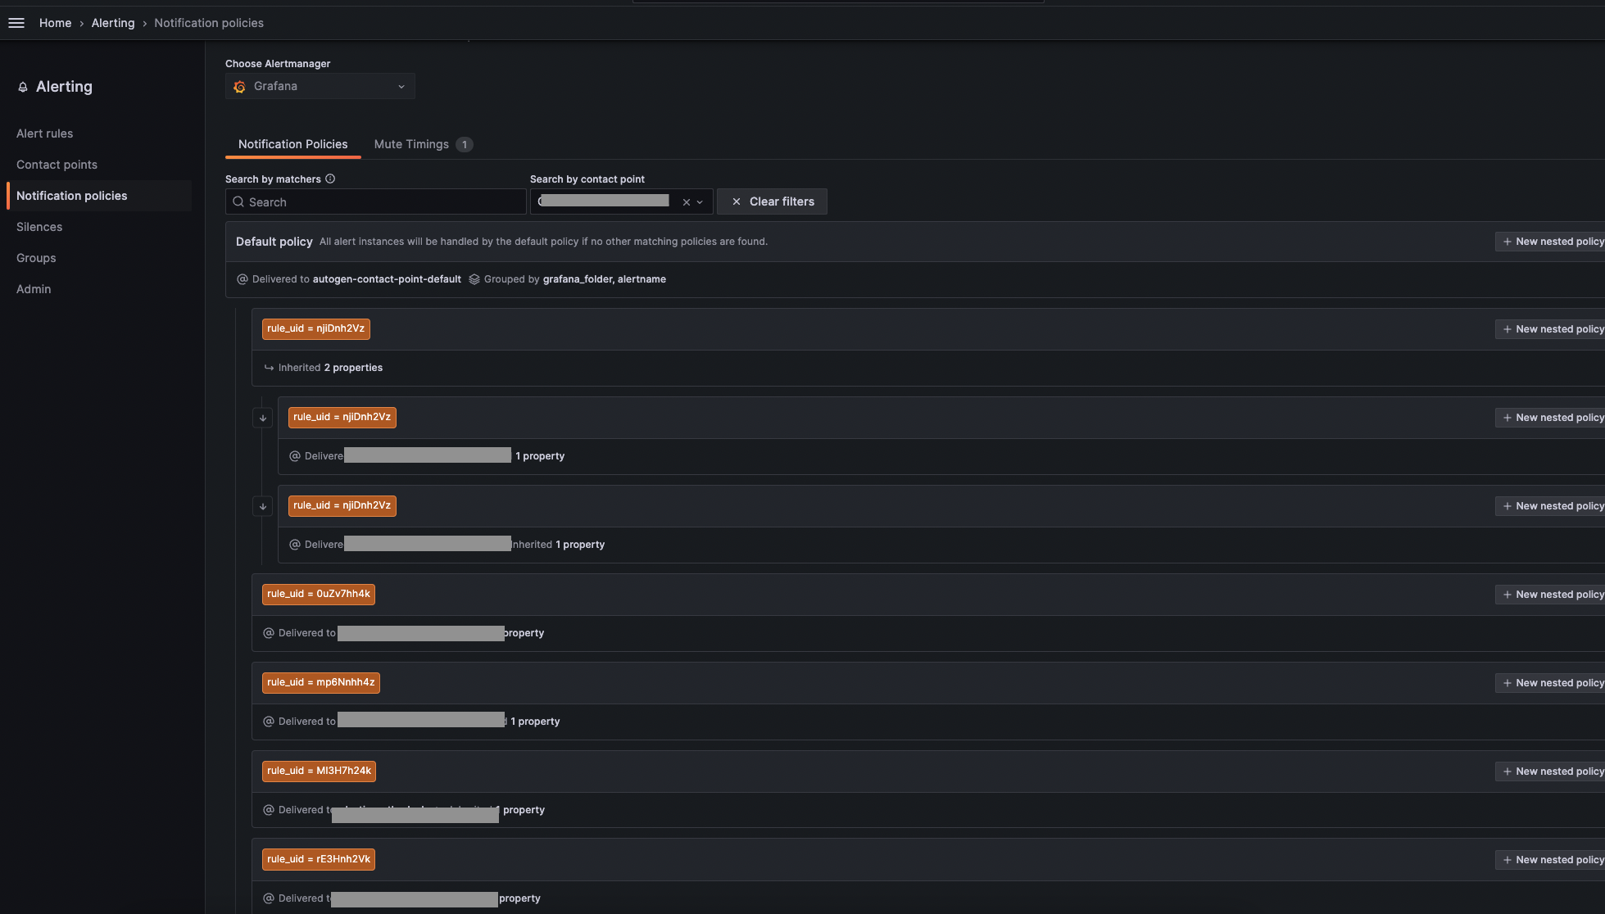Click the info icon beside Search by matchers
Viewport: 1605px width, 914px height.
[330, 179]
